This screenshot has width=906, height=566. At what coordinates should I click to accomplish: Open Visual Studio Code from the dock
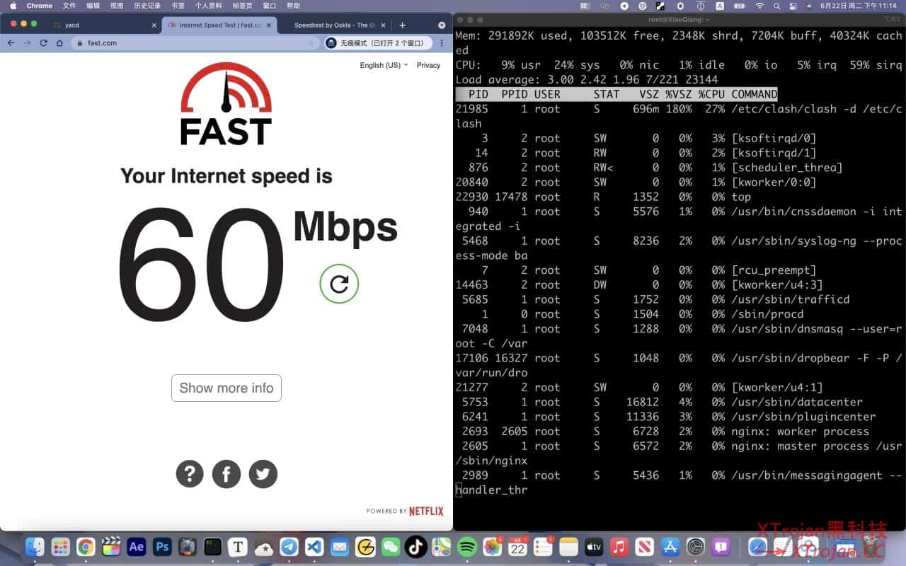tap(314, 547)
